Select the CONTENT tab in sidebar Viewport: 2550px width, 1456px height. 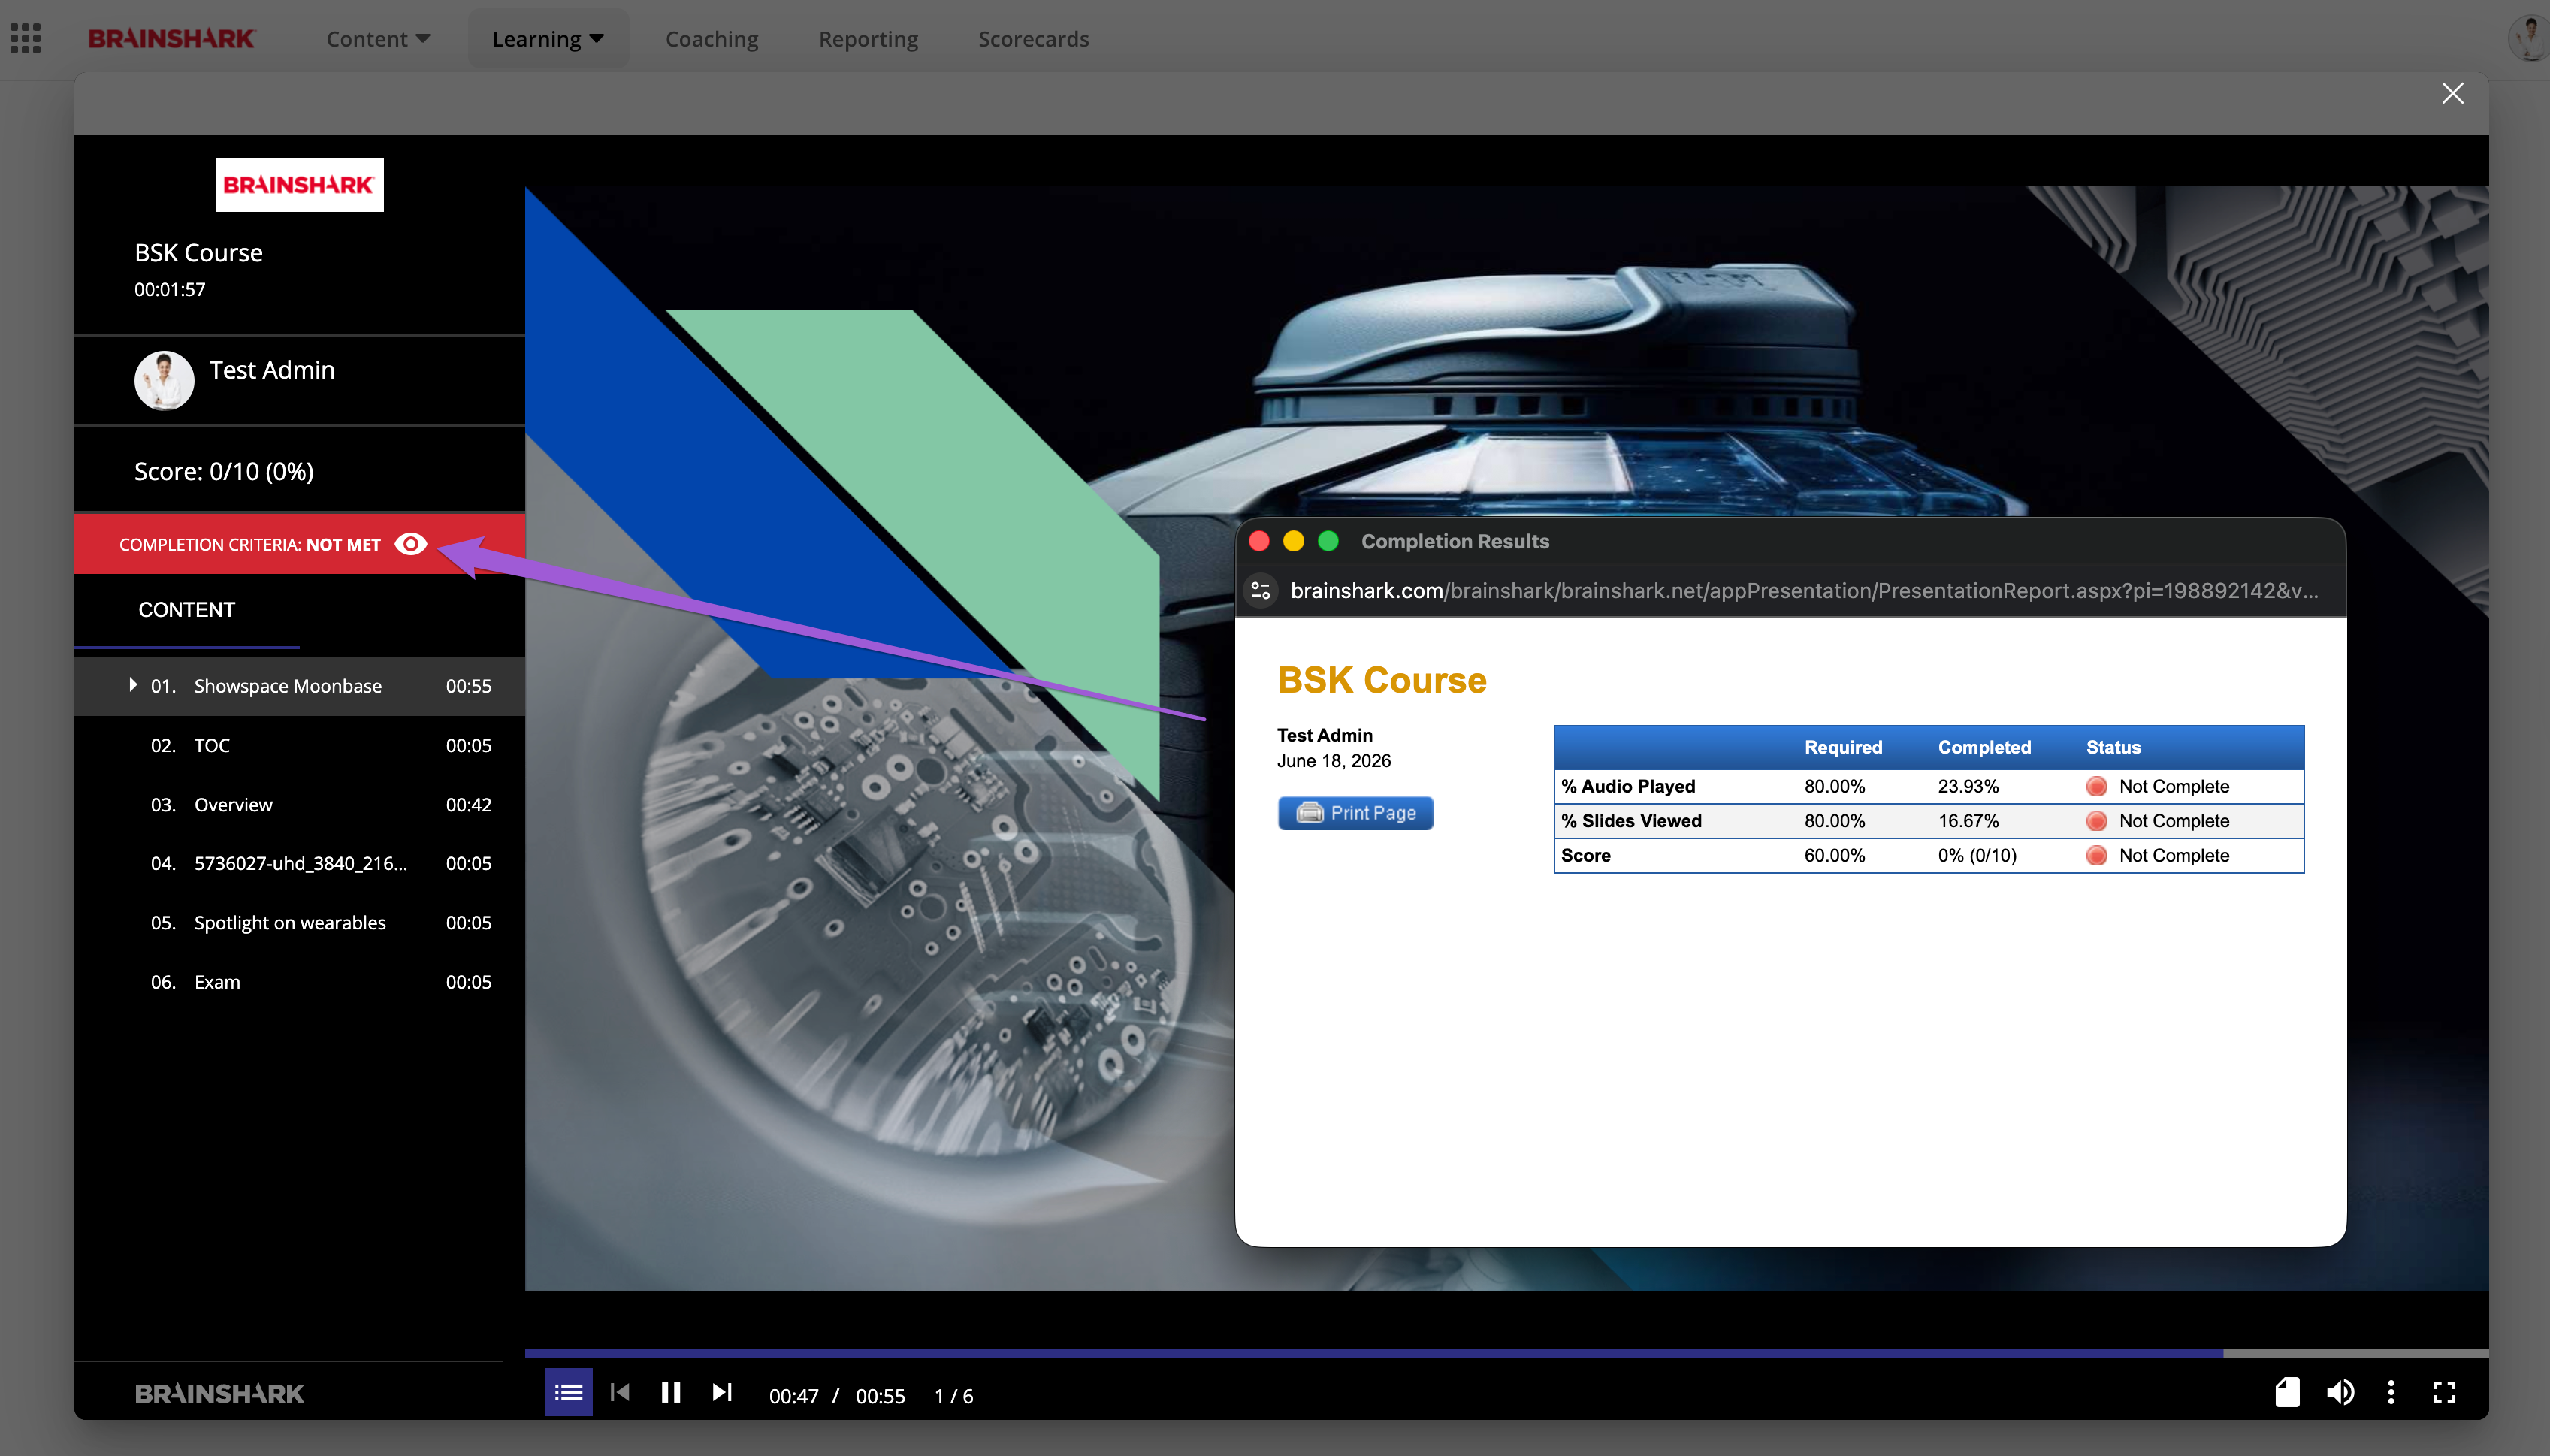187,610
